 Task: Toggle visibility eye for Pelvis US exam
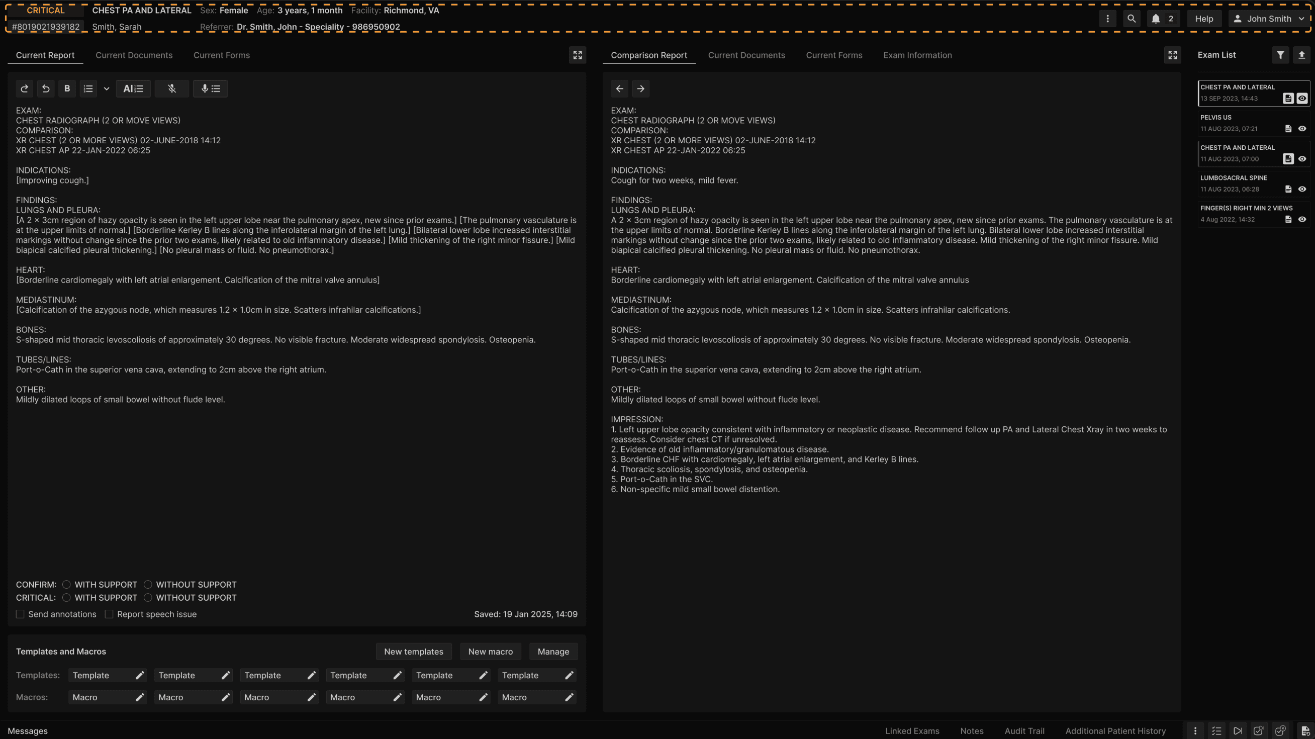coord(1302,129)
